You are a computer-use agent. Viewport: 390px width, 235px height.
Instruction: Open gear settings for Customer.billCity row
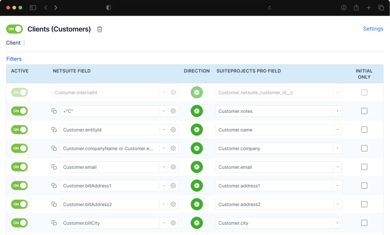coord(173,223)
